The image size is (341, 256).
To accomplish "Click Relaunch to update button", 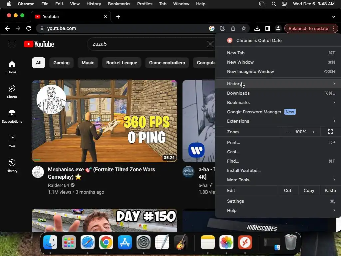I will pyautogui.click(x=308, y=29).
